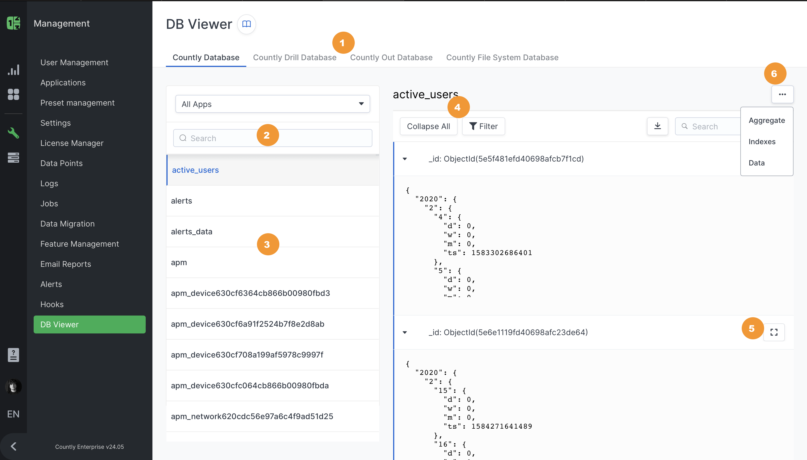Click the _id: ObjectId(5e6e1119fd40698afc23de64) header text
807x460 pixels.
(508, 332)
